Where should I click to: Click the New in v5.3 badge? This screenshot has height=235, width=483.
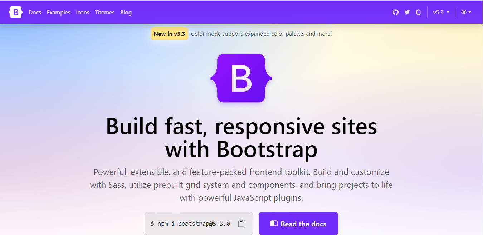(169, 34)
